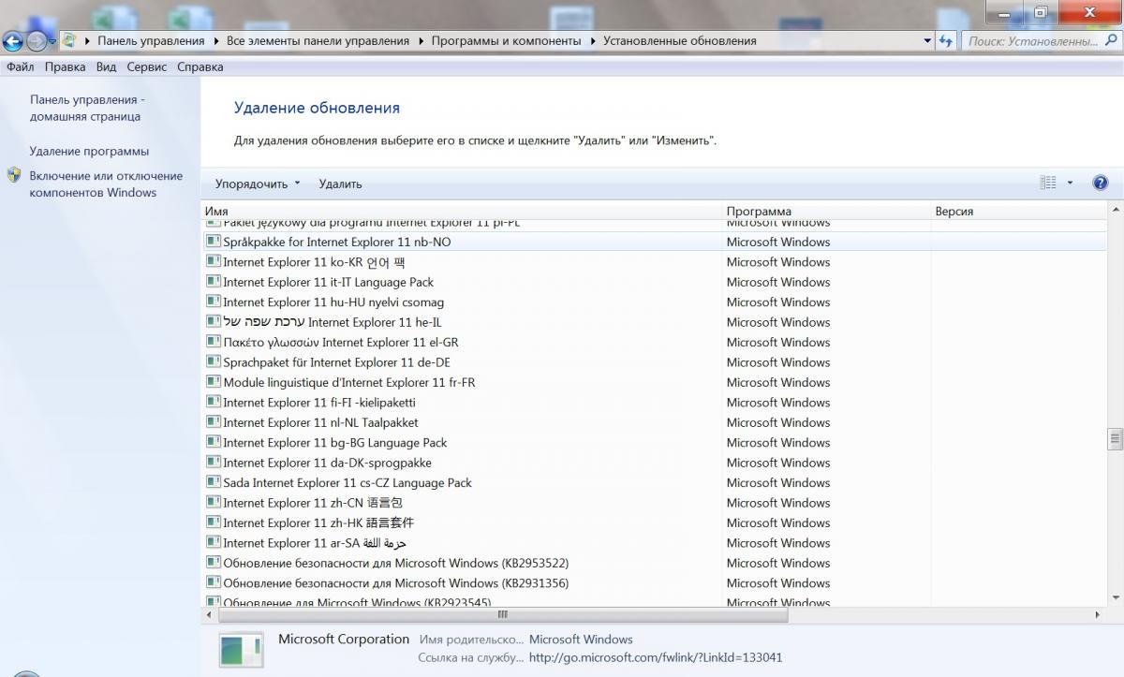Open the Упорядочить dropdown
Image resolution: width=1124 pixels, height=677 pixels.
pyautogui.click(x=258, y=184)
